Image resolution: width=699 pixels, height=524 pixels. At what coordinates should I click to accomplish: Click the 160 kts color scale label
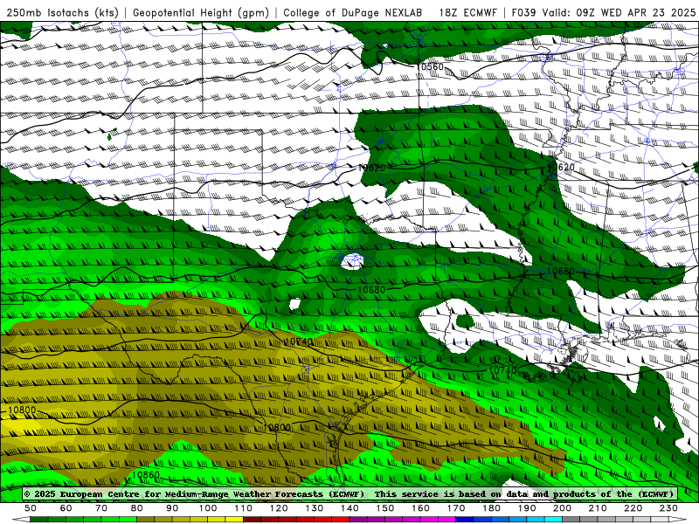click(421, 508)
